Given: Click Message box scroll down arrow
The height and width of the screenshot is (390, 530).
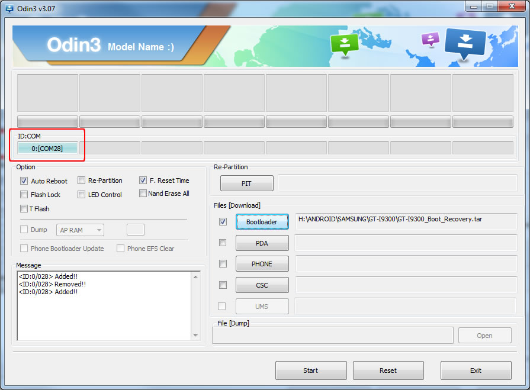Looking at the screenshot, I should [195, 336].
